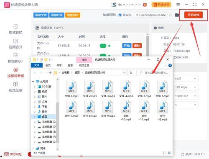209x159 pixels.
Task: Open the 128 kbps bitrate dropdown
Action: point(186,87)
